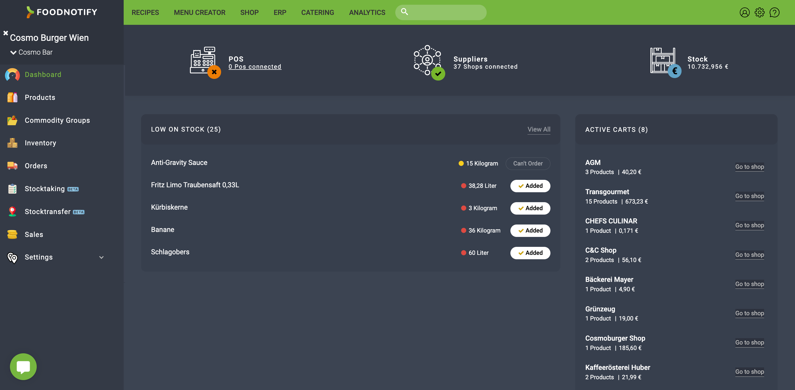Open the chat support bubble
Image resolution: width=795 pixels, height=390 pixels.
[23, 367]
